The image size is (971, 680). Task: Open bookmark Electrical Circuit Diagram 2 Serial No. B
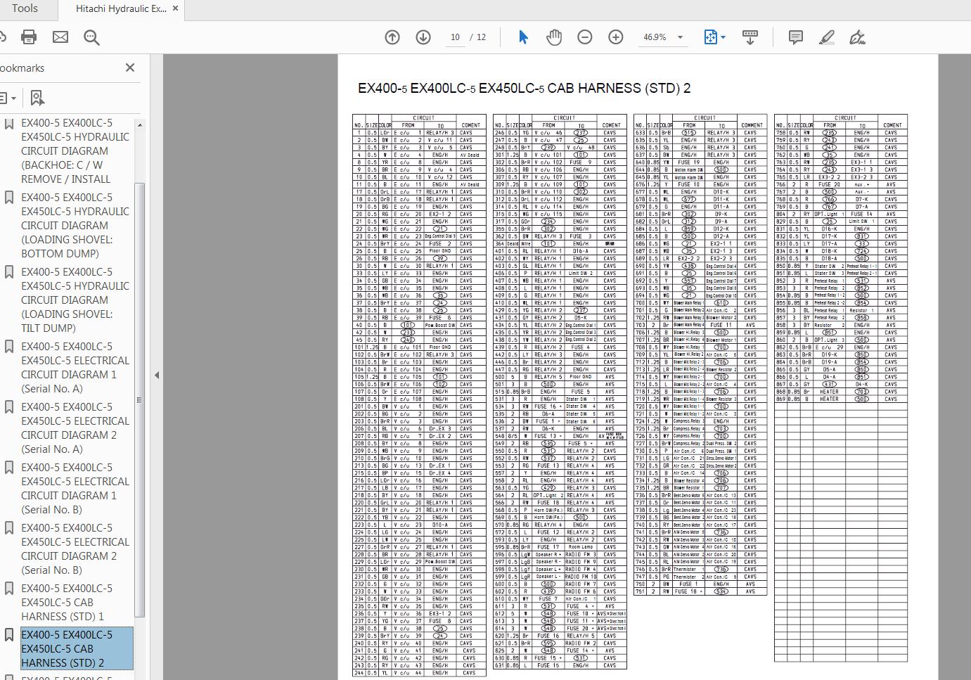(x=75, y=549)
